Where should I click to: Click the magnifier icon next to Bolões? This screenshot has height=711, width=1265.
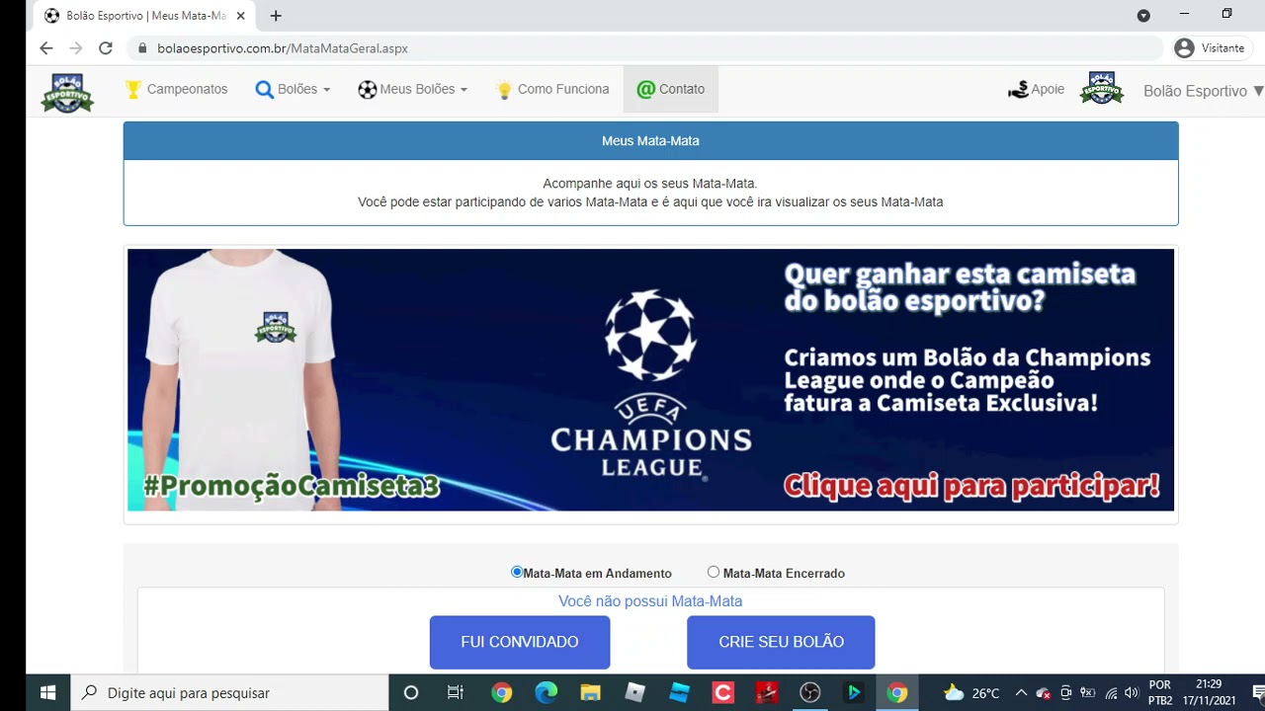pyautogui.click(x=264, y=90)
